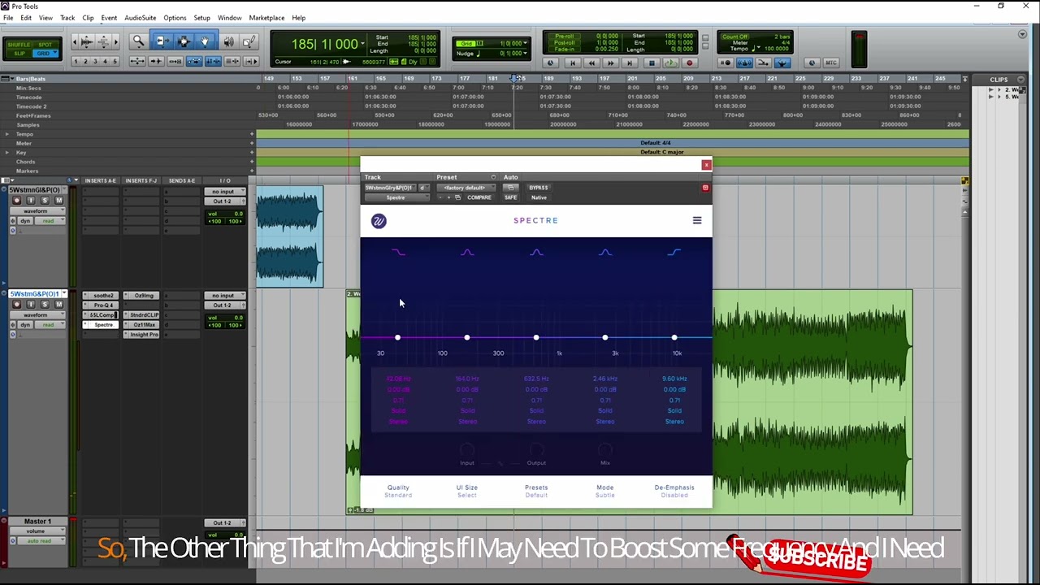
Task: Select the Selector tool
Action: tap(183, 41)
